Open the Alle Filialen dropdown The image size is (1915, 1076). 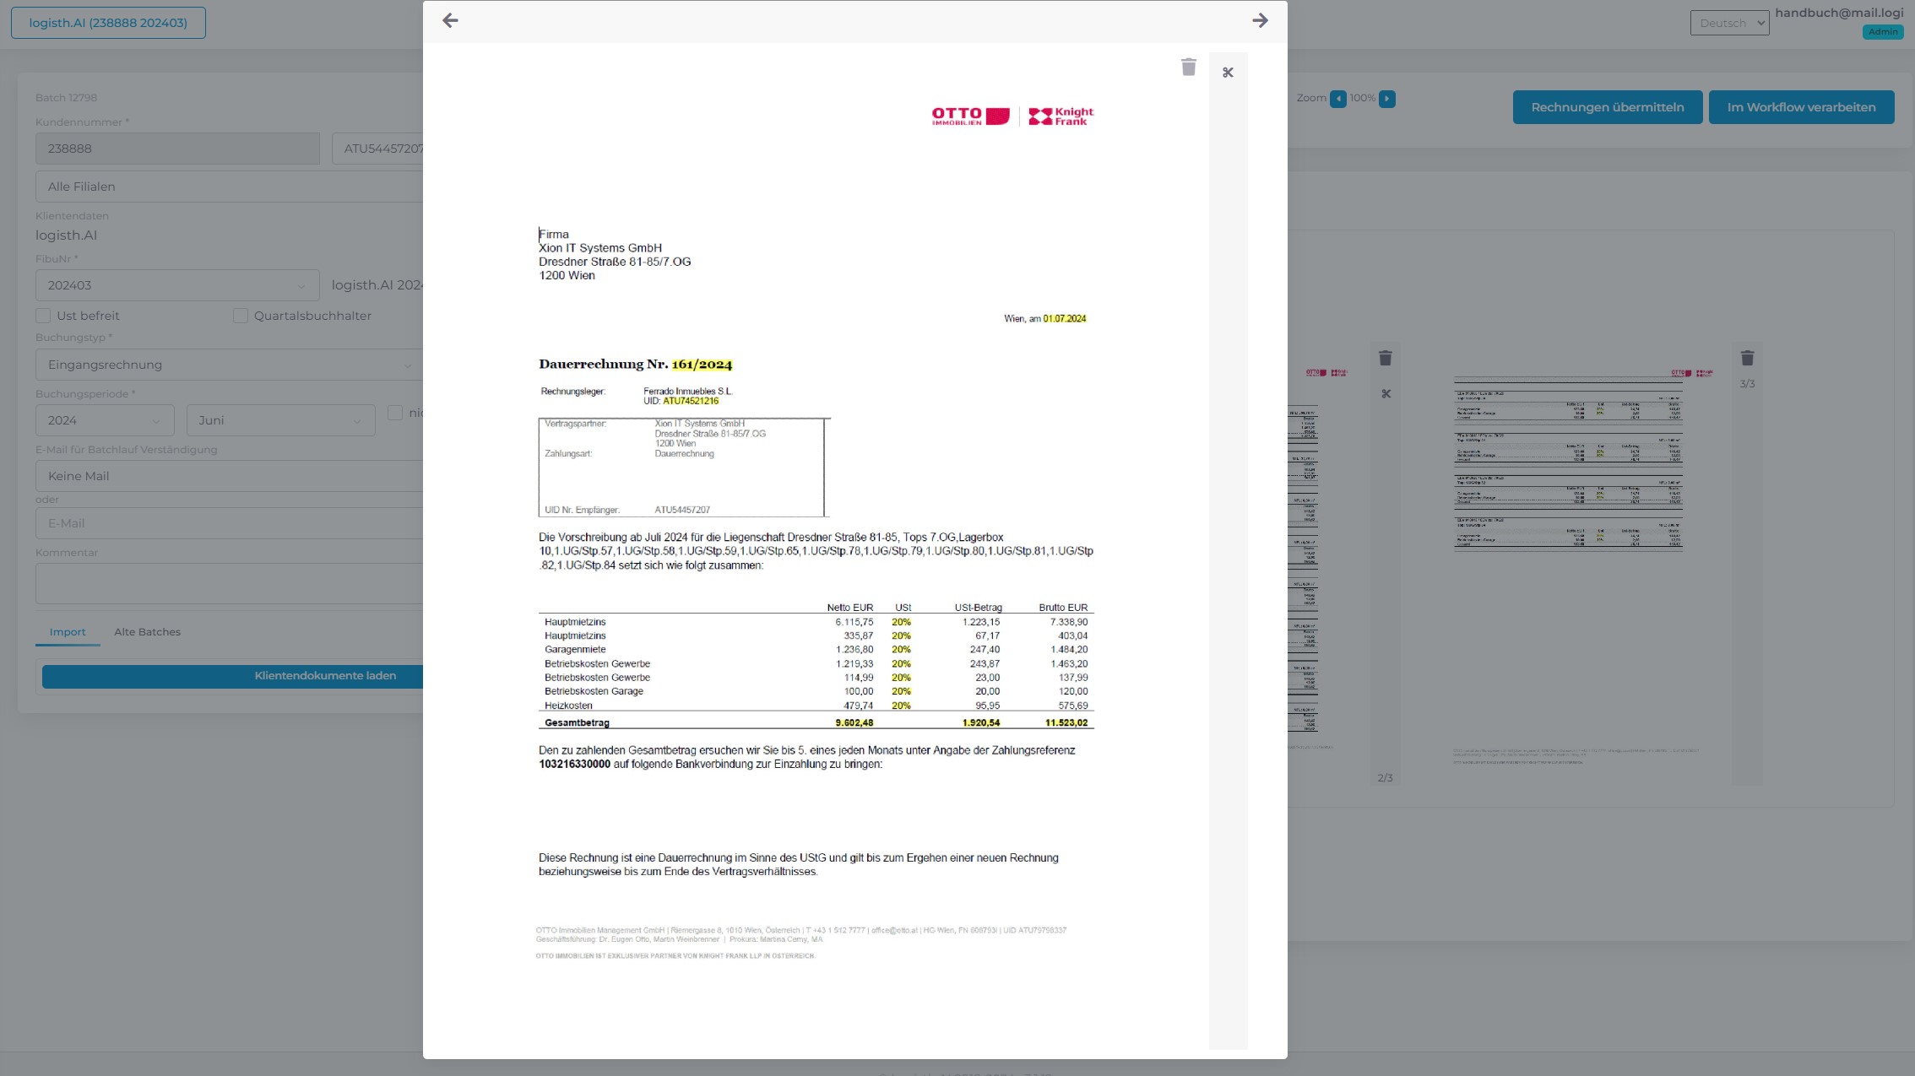tap(229, 187)
